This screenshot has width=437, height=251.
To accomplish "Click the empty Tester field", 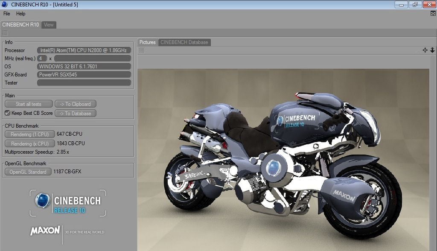I will point(84,82).
